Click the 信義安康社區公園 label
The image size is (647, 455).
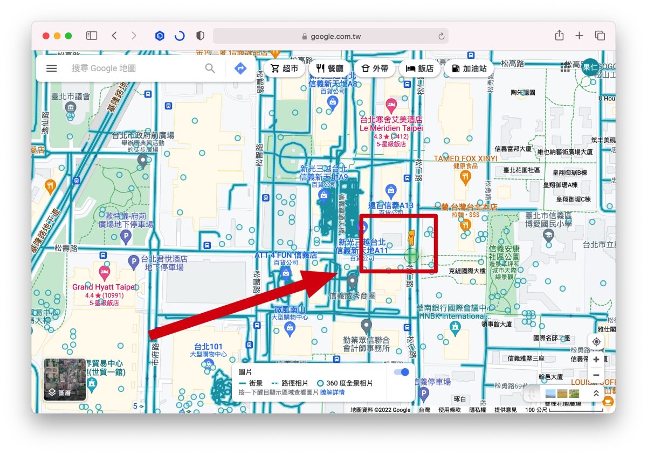[505, 252]
